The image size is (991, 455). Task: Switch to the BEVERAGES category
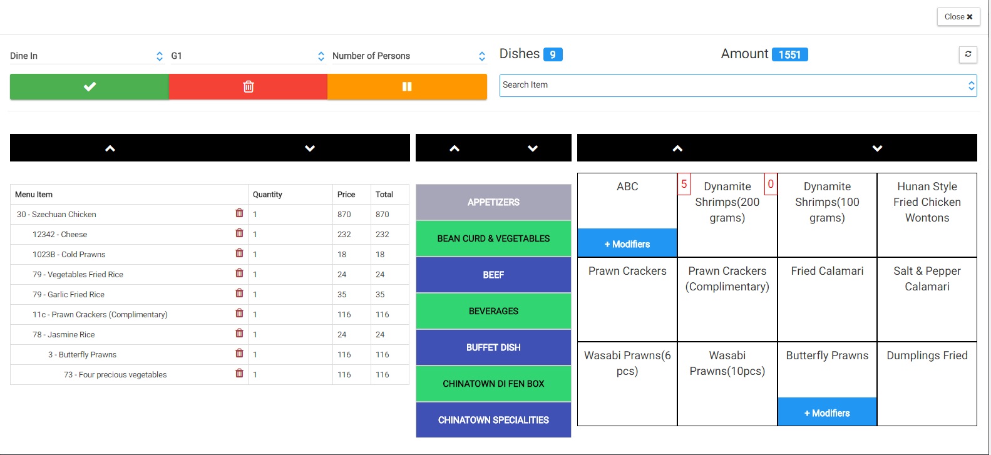(x=493, y=311)
